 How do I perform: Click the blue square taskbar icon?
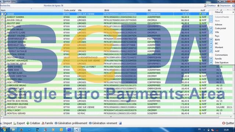click(69, 129)
